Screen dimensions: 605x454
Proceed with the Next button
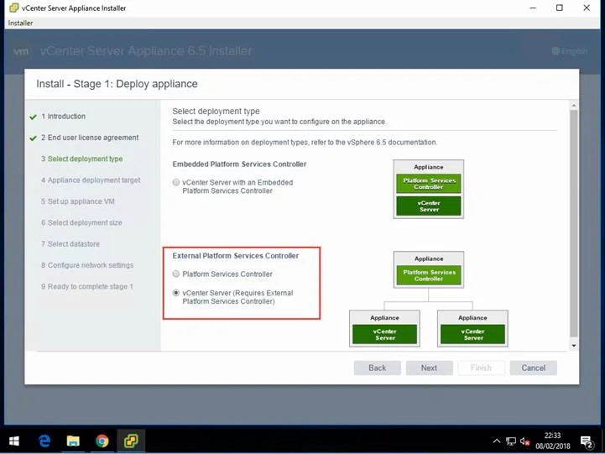tap(429, 368)
